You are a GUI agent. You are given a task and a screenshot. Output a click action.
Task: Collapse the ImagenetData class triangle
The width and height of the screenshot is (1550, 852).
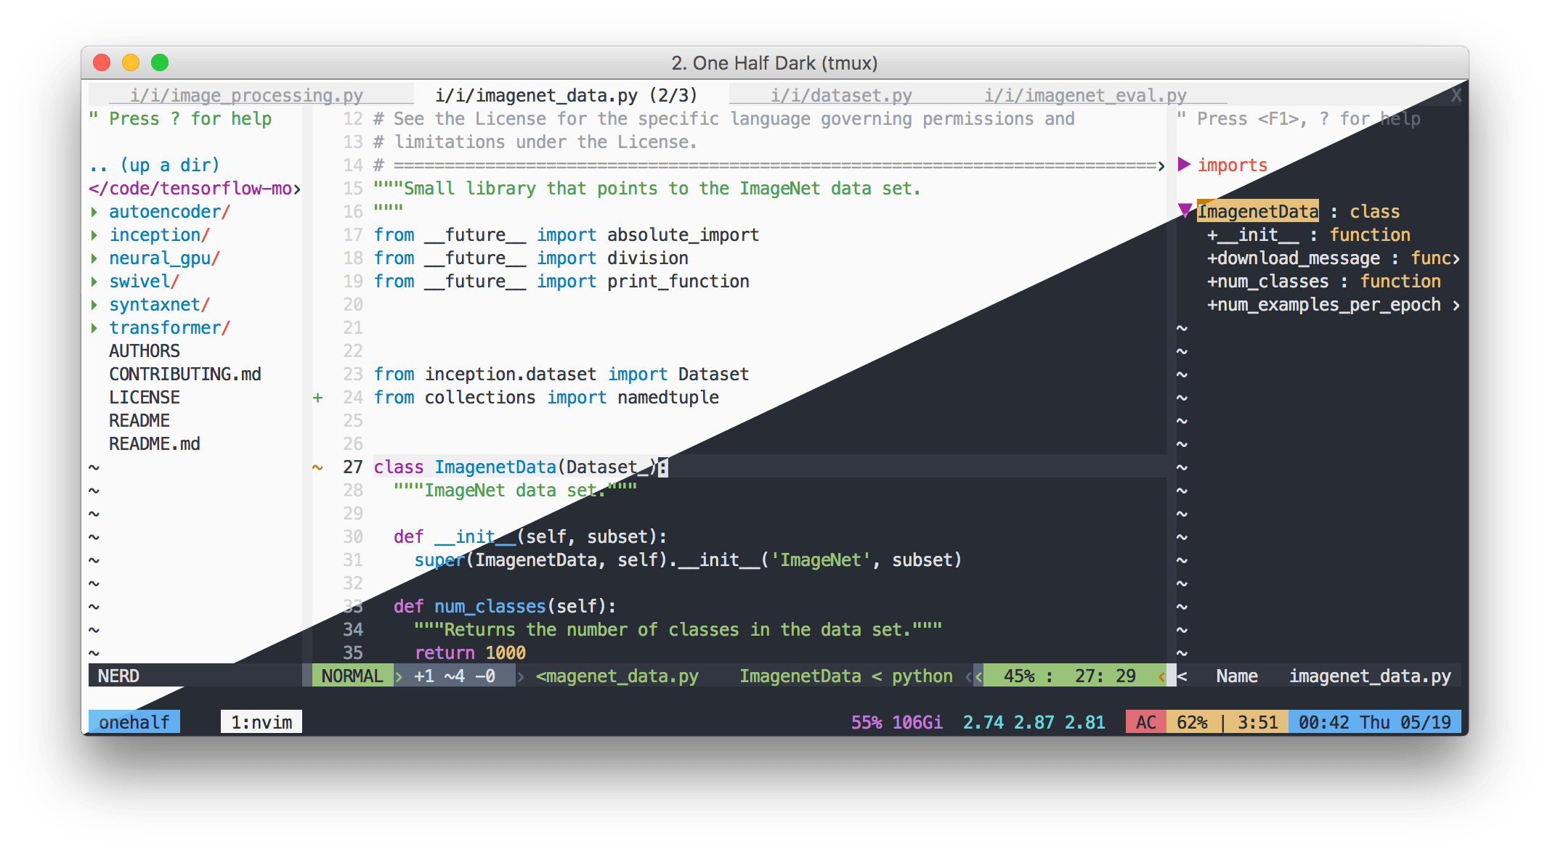(1185, 211)
